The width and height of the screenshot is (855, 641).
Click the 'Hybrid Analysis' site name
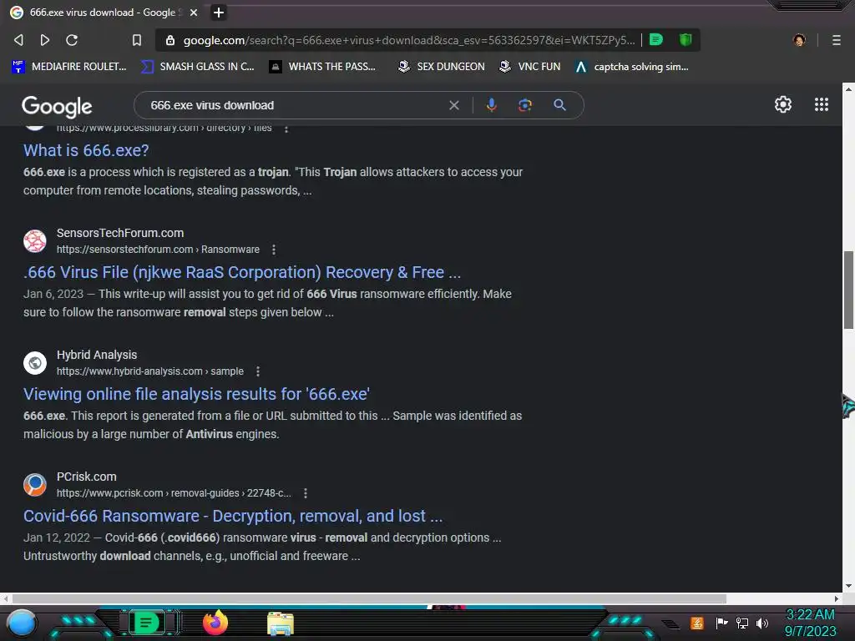point(97,355)
